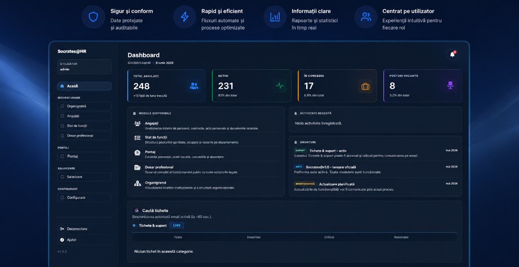Select the Critice tickets tab
The image size is (519, 267).
[x=329, y=237]
